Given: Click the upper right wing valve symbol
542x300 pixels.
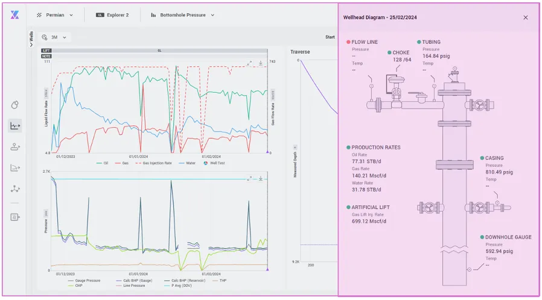Looking at the screenshot, I should tap(479, 105).
